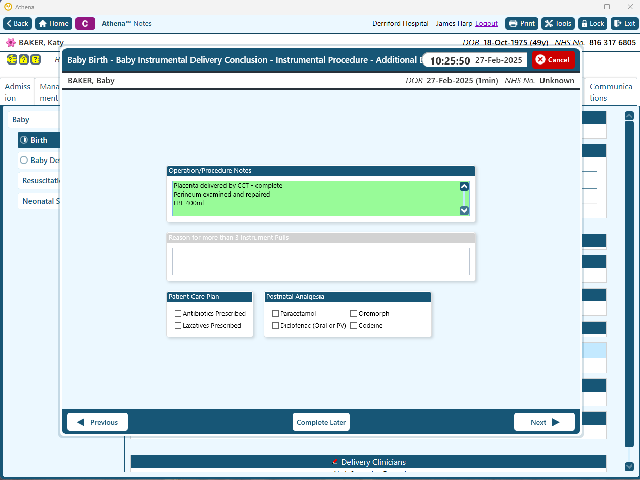
Task: Open the Resuscitation sidebar item
Action: pos(39,181)
